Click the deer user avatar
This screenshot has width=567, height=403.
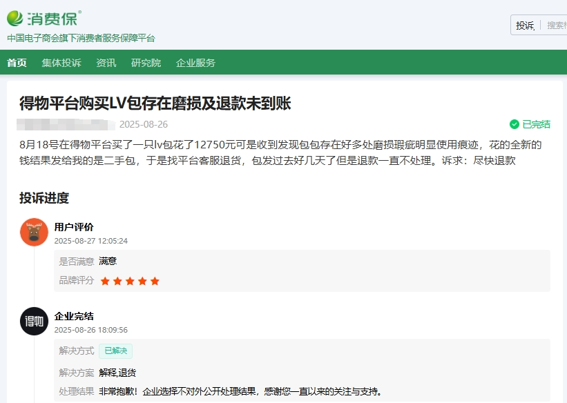click(34, 232)
